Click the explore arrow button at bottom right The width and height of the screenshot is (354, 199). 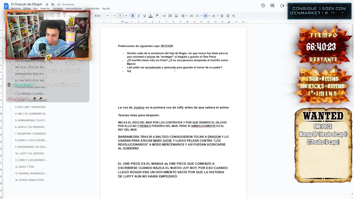click(x=352, y=194)
